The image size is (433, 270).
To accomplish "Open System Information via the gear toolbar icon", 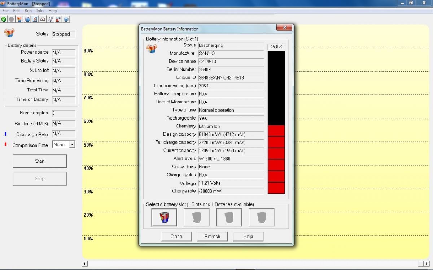I will (27, 19).
